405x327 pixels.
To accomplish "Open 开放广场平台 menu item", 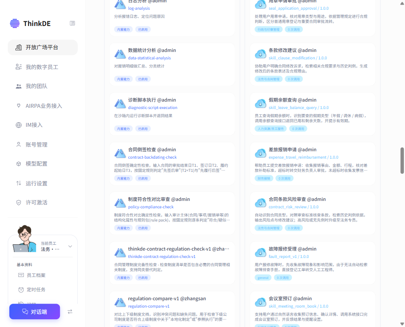I will pyautogui.click(x=43, y=47).
